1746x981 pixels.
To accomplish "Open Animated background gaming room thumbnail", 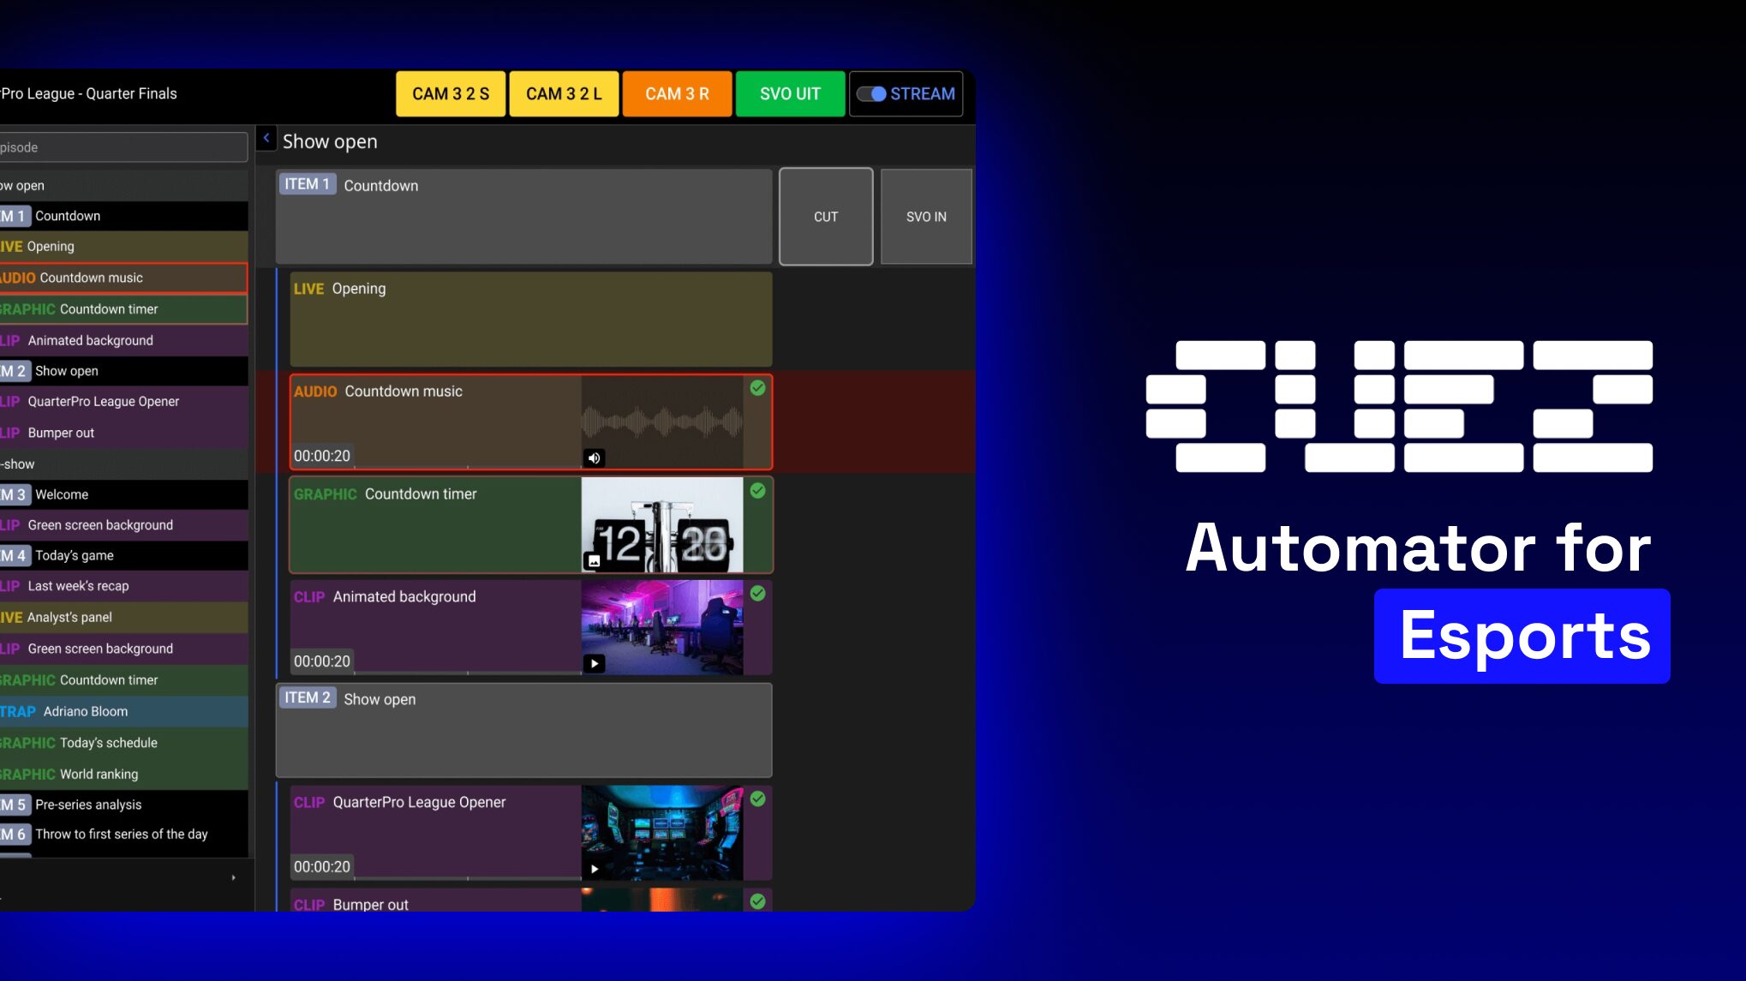I will 662,627.
